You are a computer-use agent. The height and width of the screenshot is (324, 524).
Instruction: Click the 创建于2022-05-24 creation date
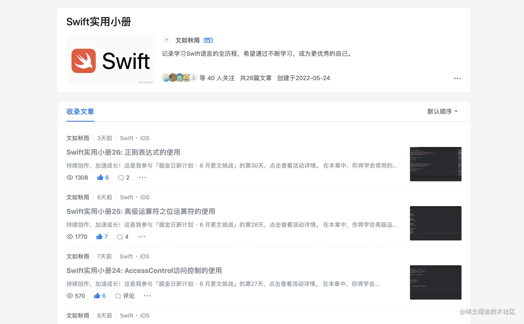(x=304, y=78)
